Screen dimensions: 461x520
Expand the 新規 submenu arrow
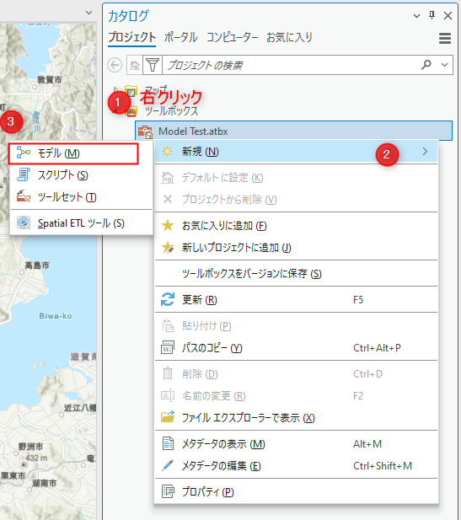pyautogui.click(x=425, y=152)
